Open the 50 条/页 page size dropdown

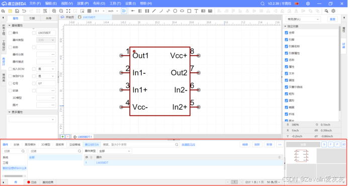point(273,182)
